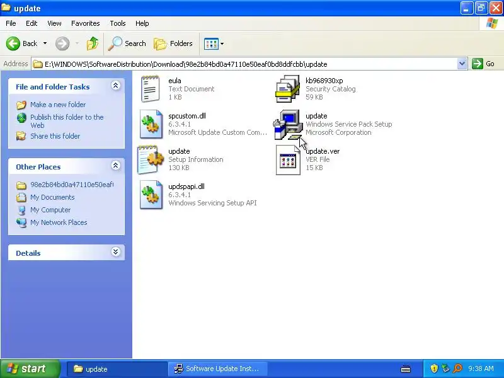Select the kb968930xp Security Catalog icon
This screenshot has height=378, width=504.
[x=288, y=89]
